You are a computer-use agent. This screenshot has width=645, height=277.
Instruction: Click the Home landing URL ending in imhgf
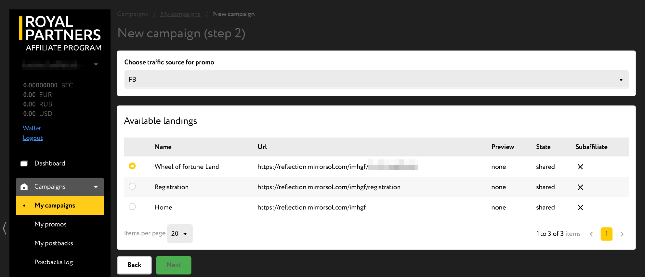(312, 207)
